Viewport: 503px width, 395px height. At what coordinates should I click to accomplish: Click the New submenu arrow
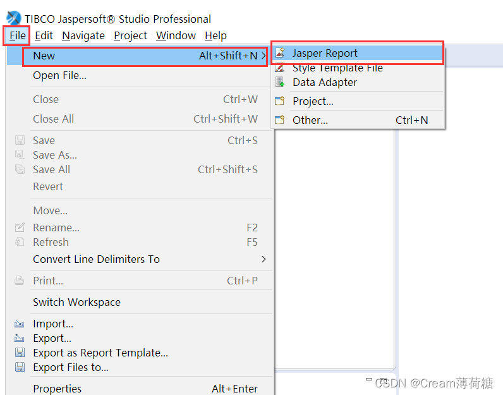264,56
